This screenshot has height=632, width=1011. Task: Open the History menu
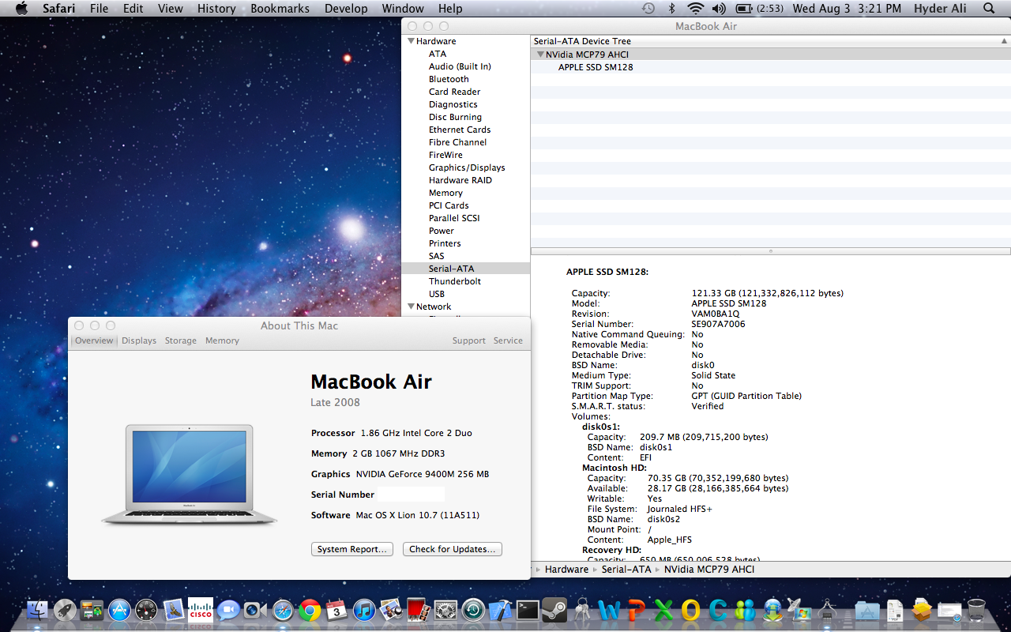coord(216,8)
